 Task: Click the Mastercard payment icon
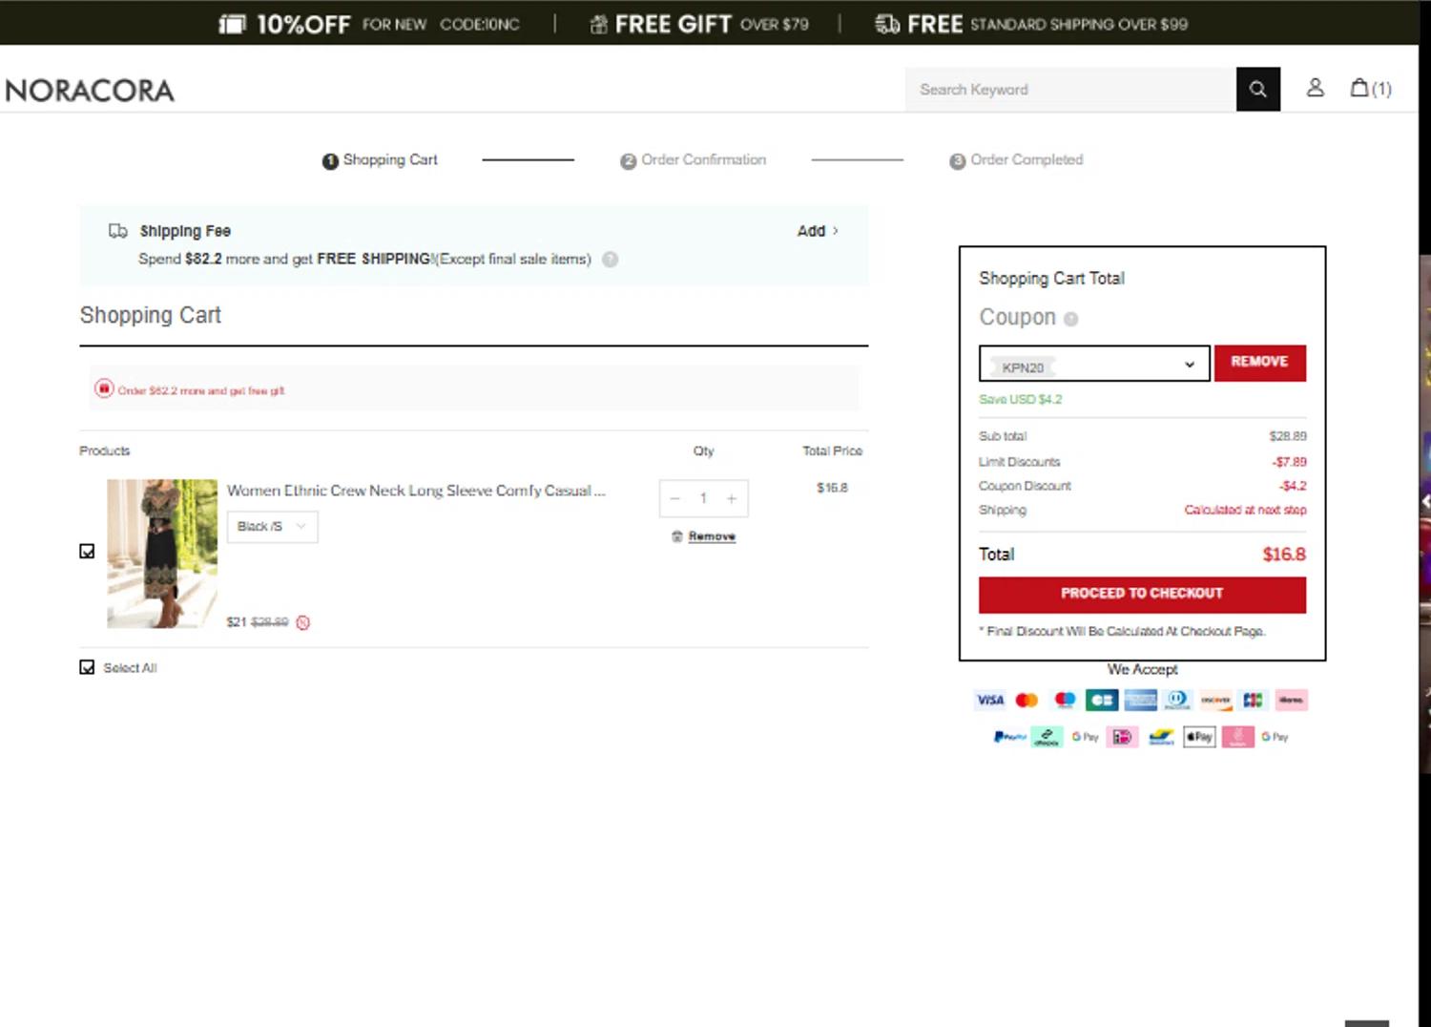pyautogui.click(x=1027, y=701)
